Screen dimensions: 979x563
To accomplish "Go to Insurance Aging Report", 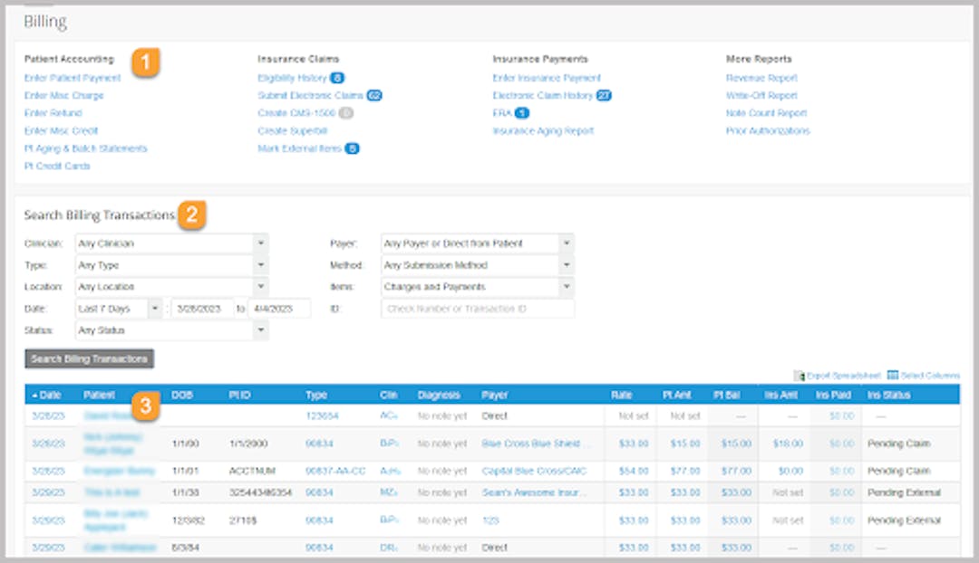I will [543, 131].
